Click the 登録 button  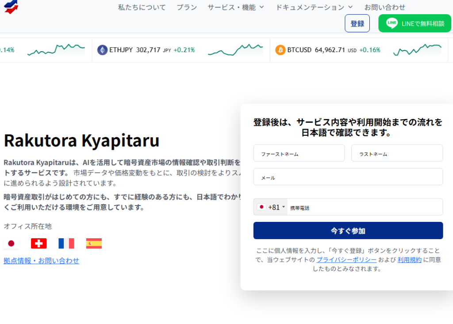point(357,23)
